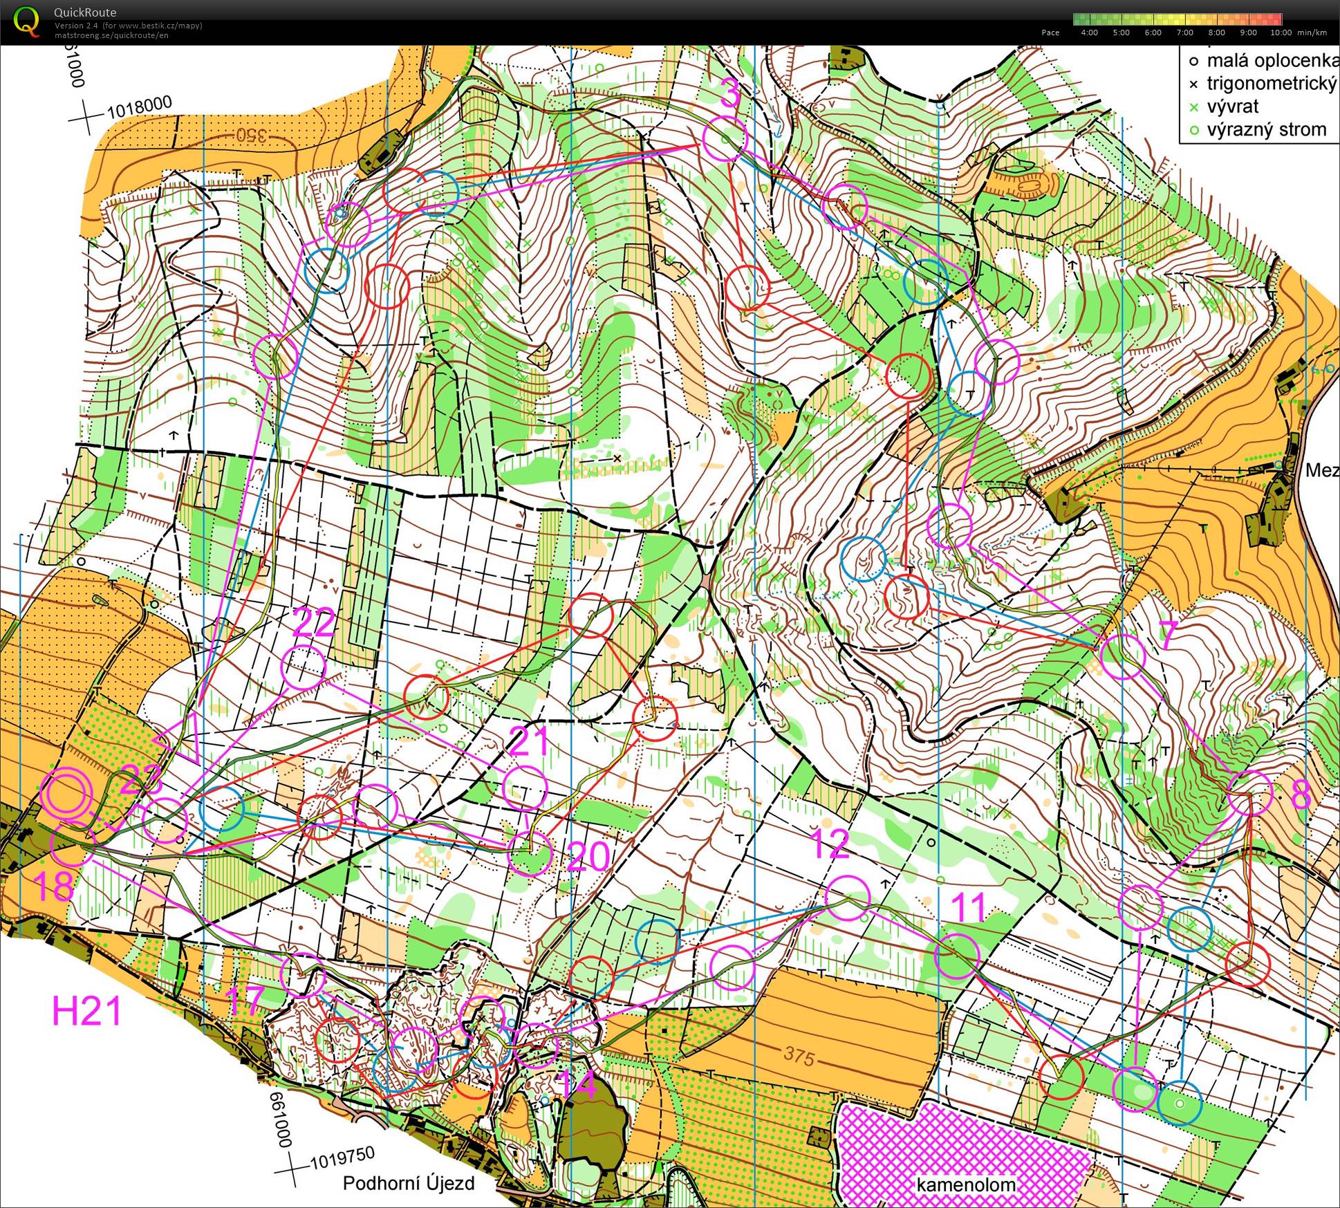Click the 1019750 grid coordinate label
1340x1208 pixels.
coord(342,1158)
